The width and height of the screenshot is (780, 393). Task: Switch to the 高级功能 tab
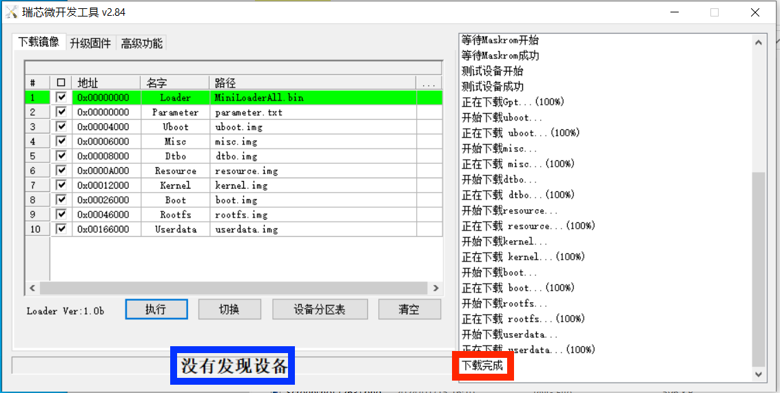click(x=142, y=43)
